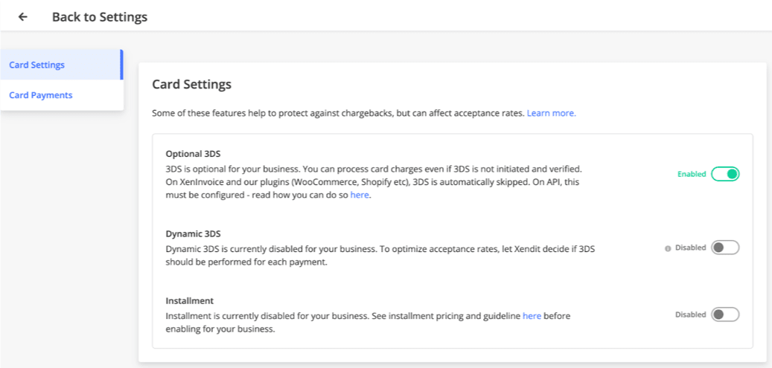This screenshot has width=772, height=368.
Task: Disable the Optional 3DS toggle
Action: coord(725,174)
